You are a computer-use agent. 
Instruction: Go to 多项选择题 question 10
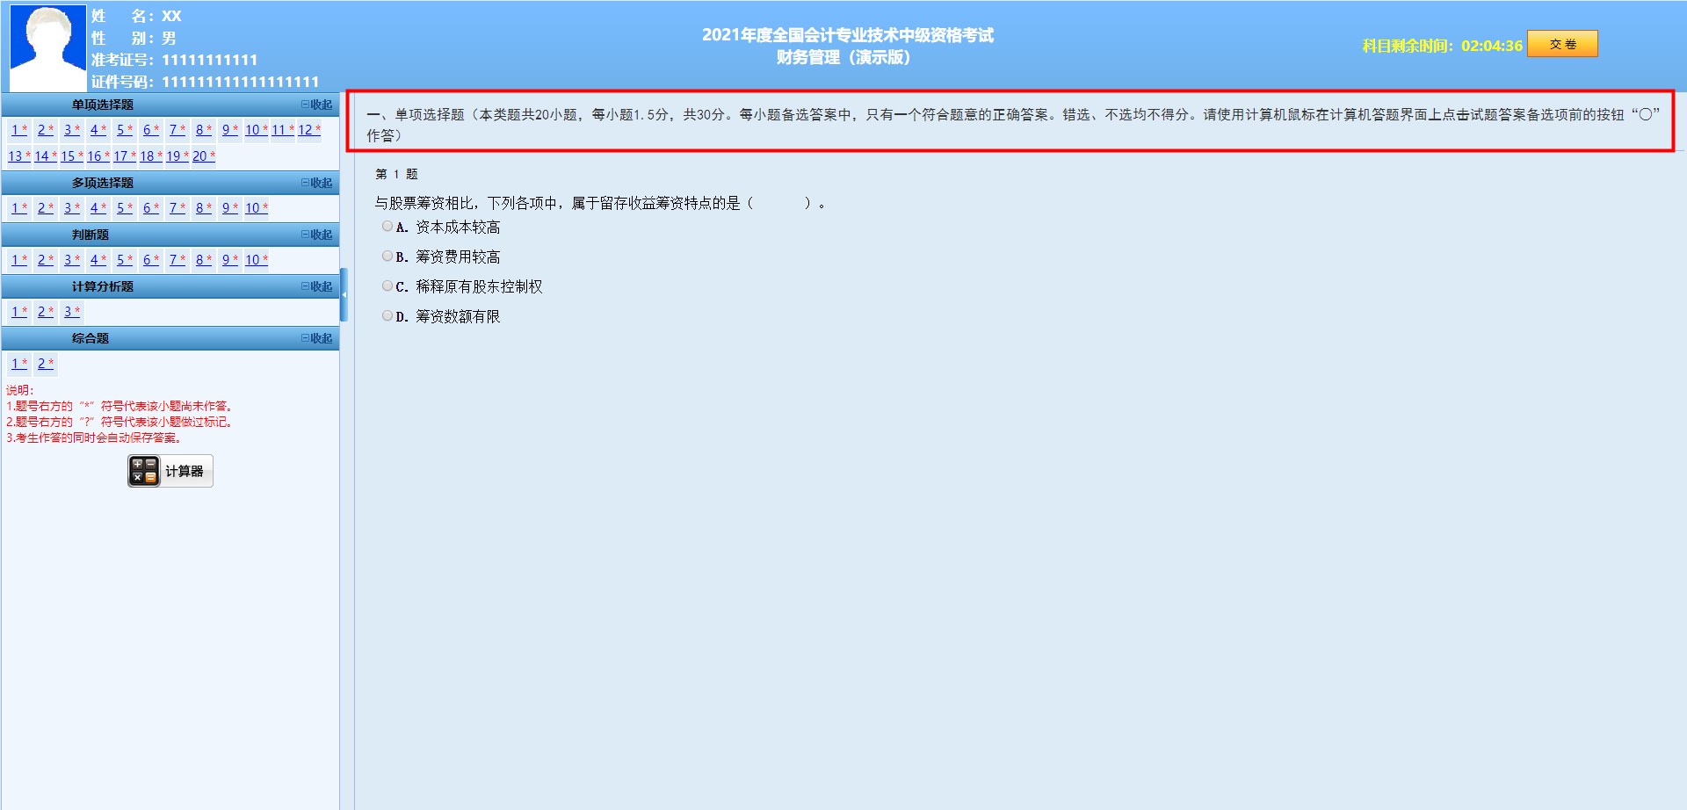coord(257,208)
